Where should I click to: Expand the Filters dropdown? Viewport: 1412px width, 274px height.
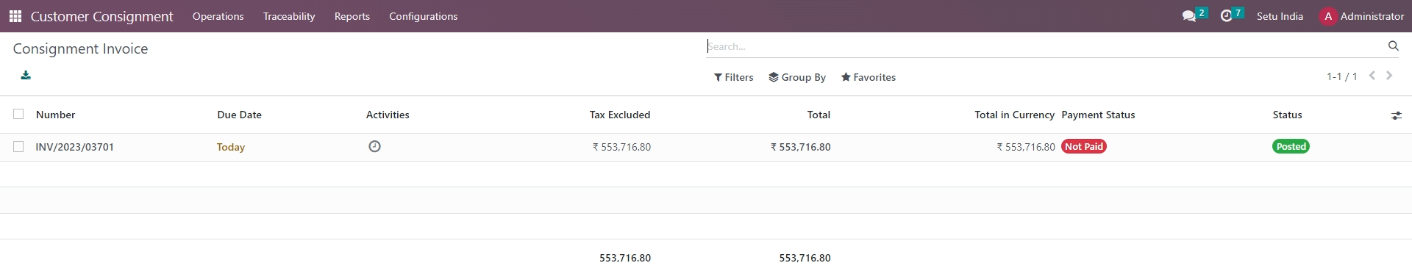tap(733, 77)
